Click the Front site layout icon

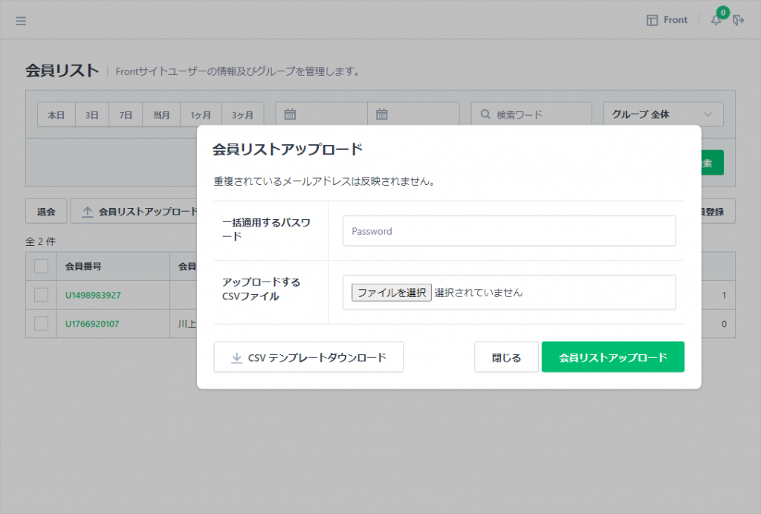652,20
